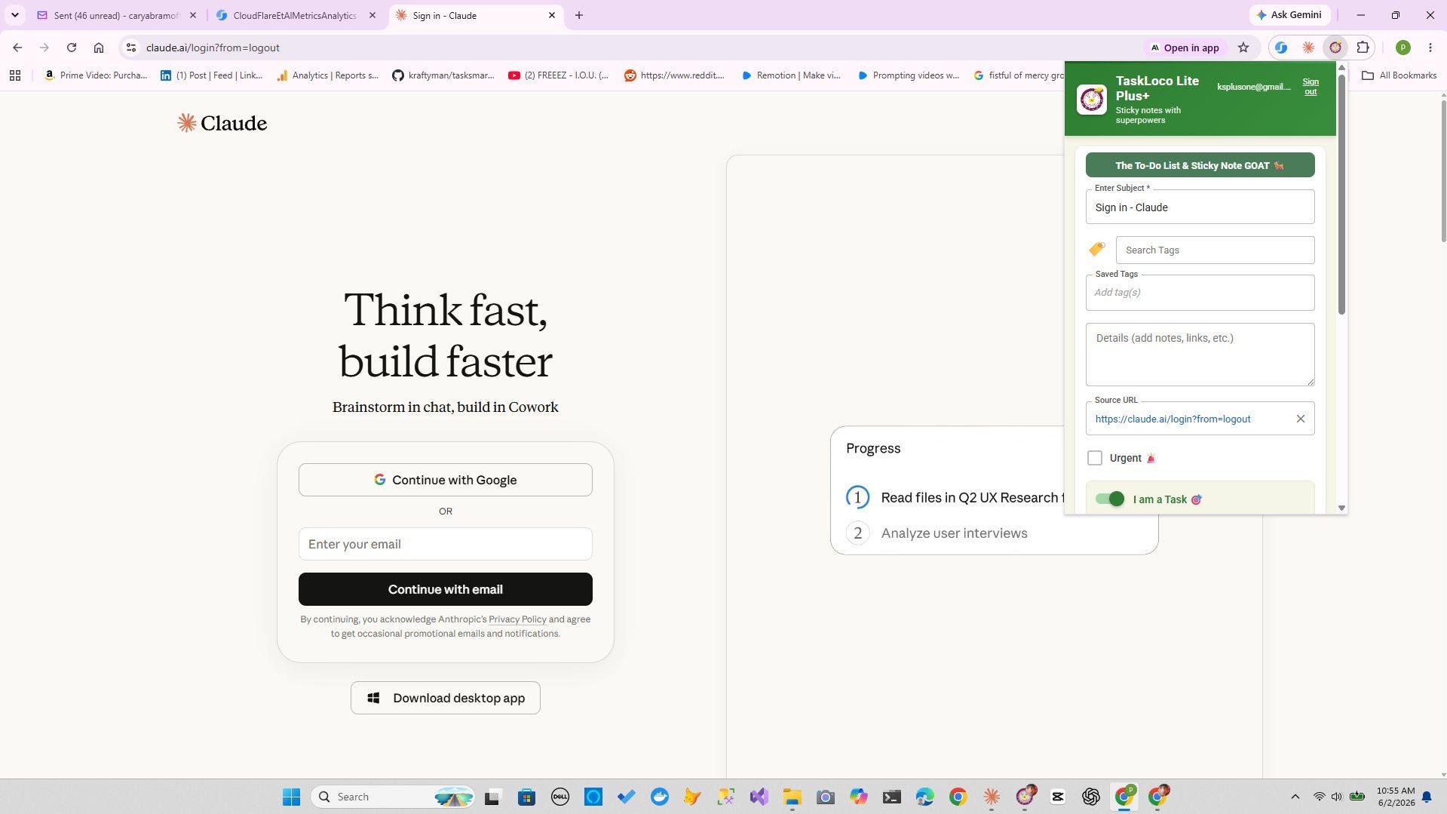Click Continue with Google
The width and height of the screenshot is (1447, 814).
[x=446, y=480]
